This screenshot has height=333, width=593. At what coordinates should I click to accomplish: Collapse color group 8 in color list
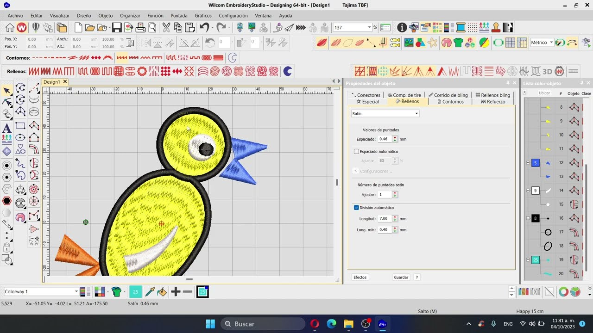click(528, 218)
